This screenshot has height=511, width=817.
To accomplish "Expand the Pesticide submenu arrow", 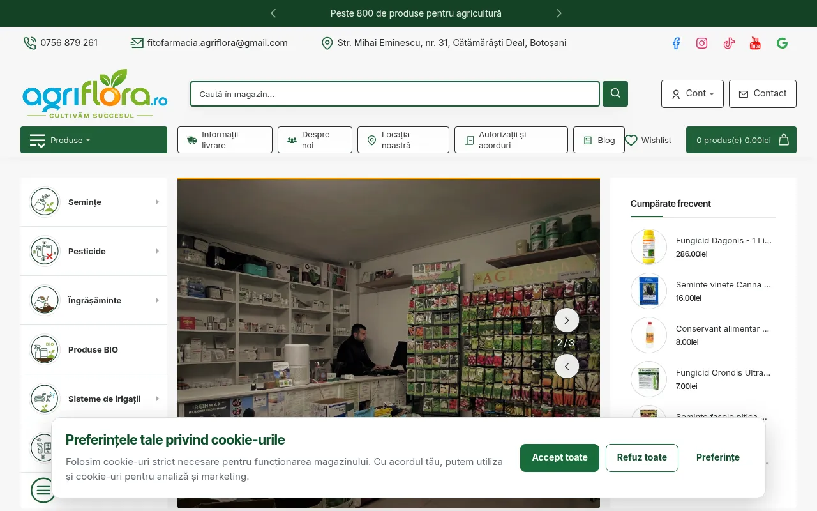I will point(158,251).
